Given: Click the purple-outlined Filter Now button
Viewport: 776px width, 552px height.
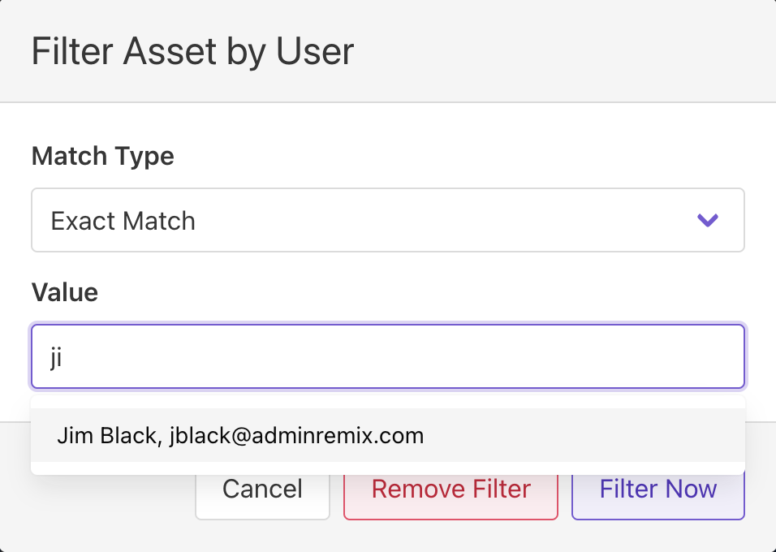Looking at the screenshot, I should pos(657,489).
